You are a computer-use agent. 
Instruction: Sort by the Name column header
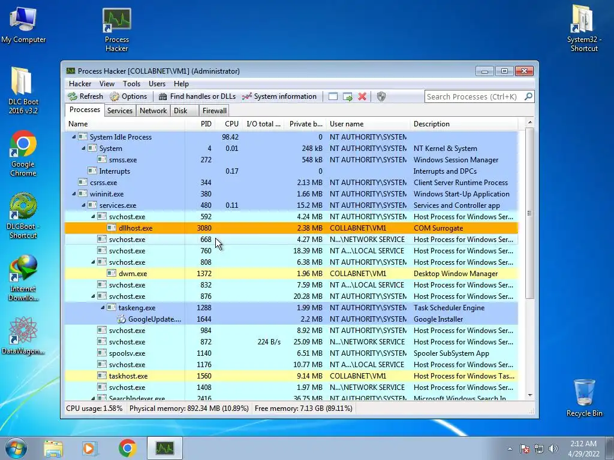125,124
